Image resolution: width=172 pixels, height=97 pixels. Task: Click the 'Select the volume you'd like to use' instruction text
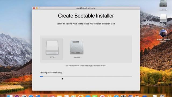[86, 24]
